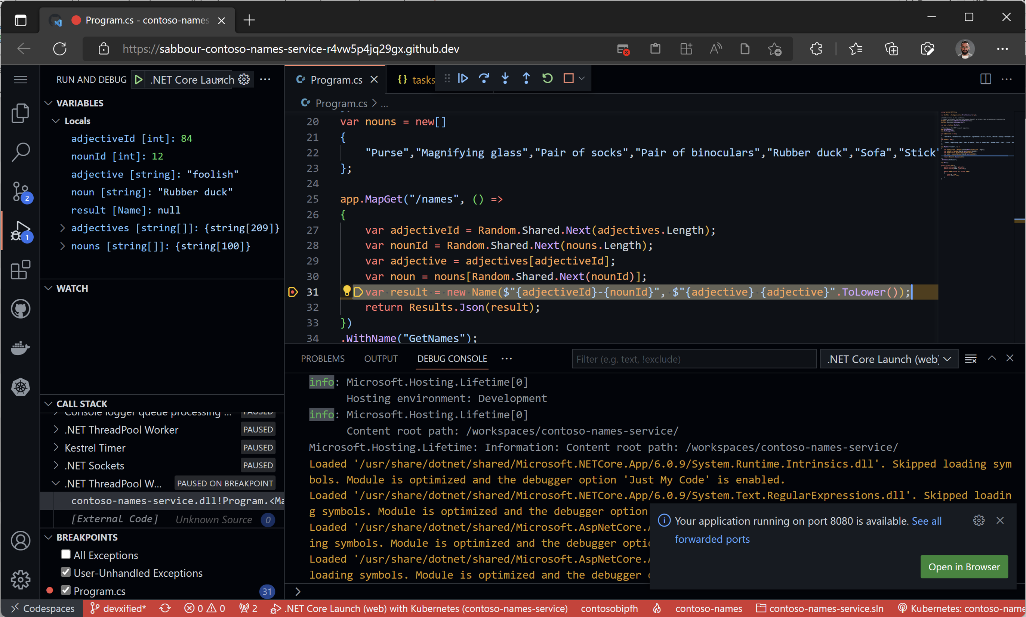Image resolution: width=1026 pixels, height=617 pixels.
Task: Open the .NET Core Launch (web) console dropdown
Action: pos(889,359)
